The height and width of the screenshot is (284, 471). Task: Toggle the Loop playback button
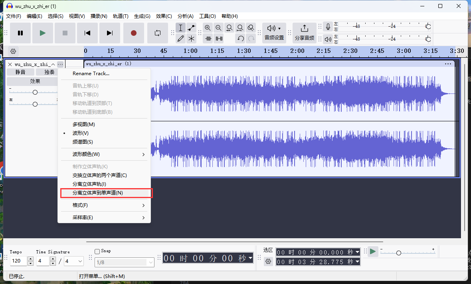(157, 33)
